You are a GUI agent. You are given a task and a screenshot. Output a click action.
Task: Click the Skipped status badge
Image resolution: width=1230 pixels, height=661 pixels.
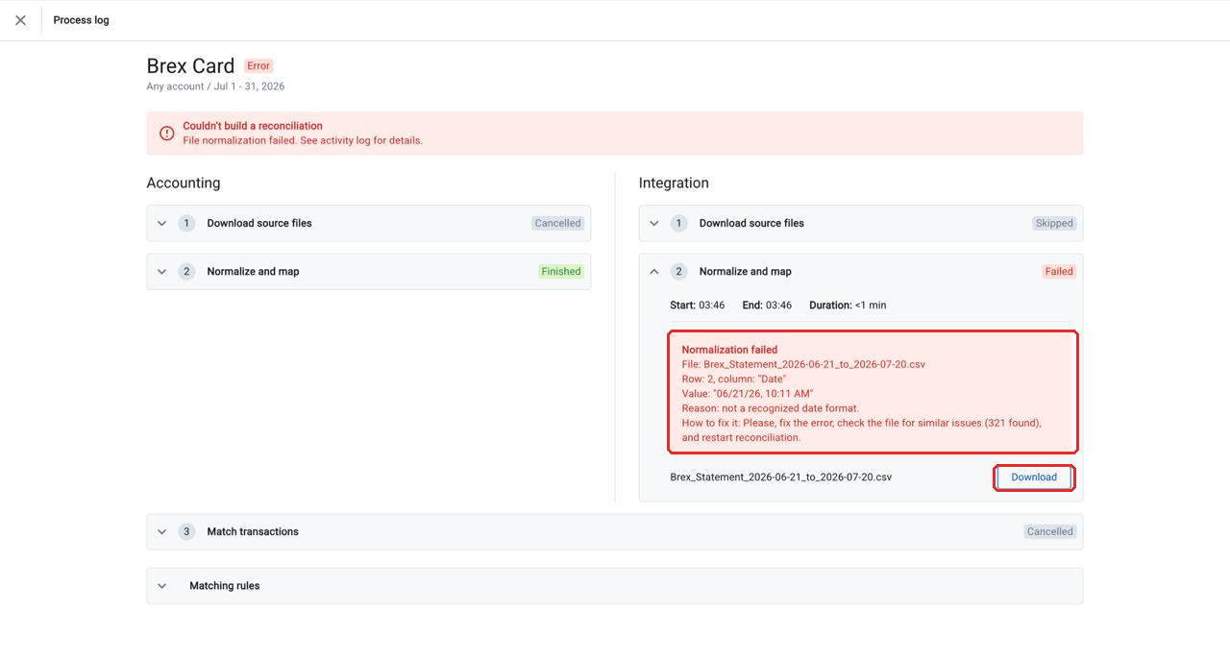tap(1054, 223)
